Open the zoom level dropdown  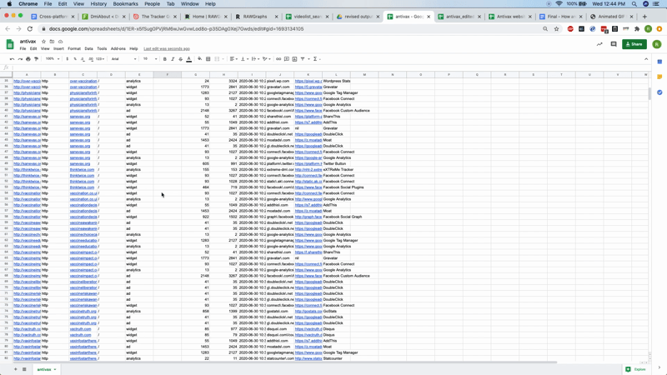[52, 59]
